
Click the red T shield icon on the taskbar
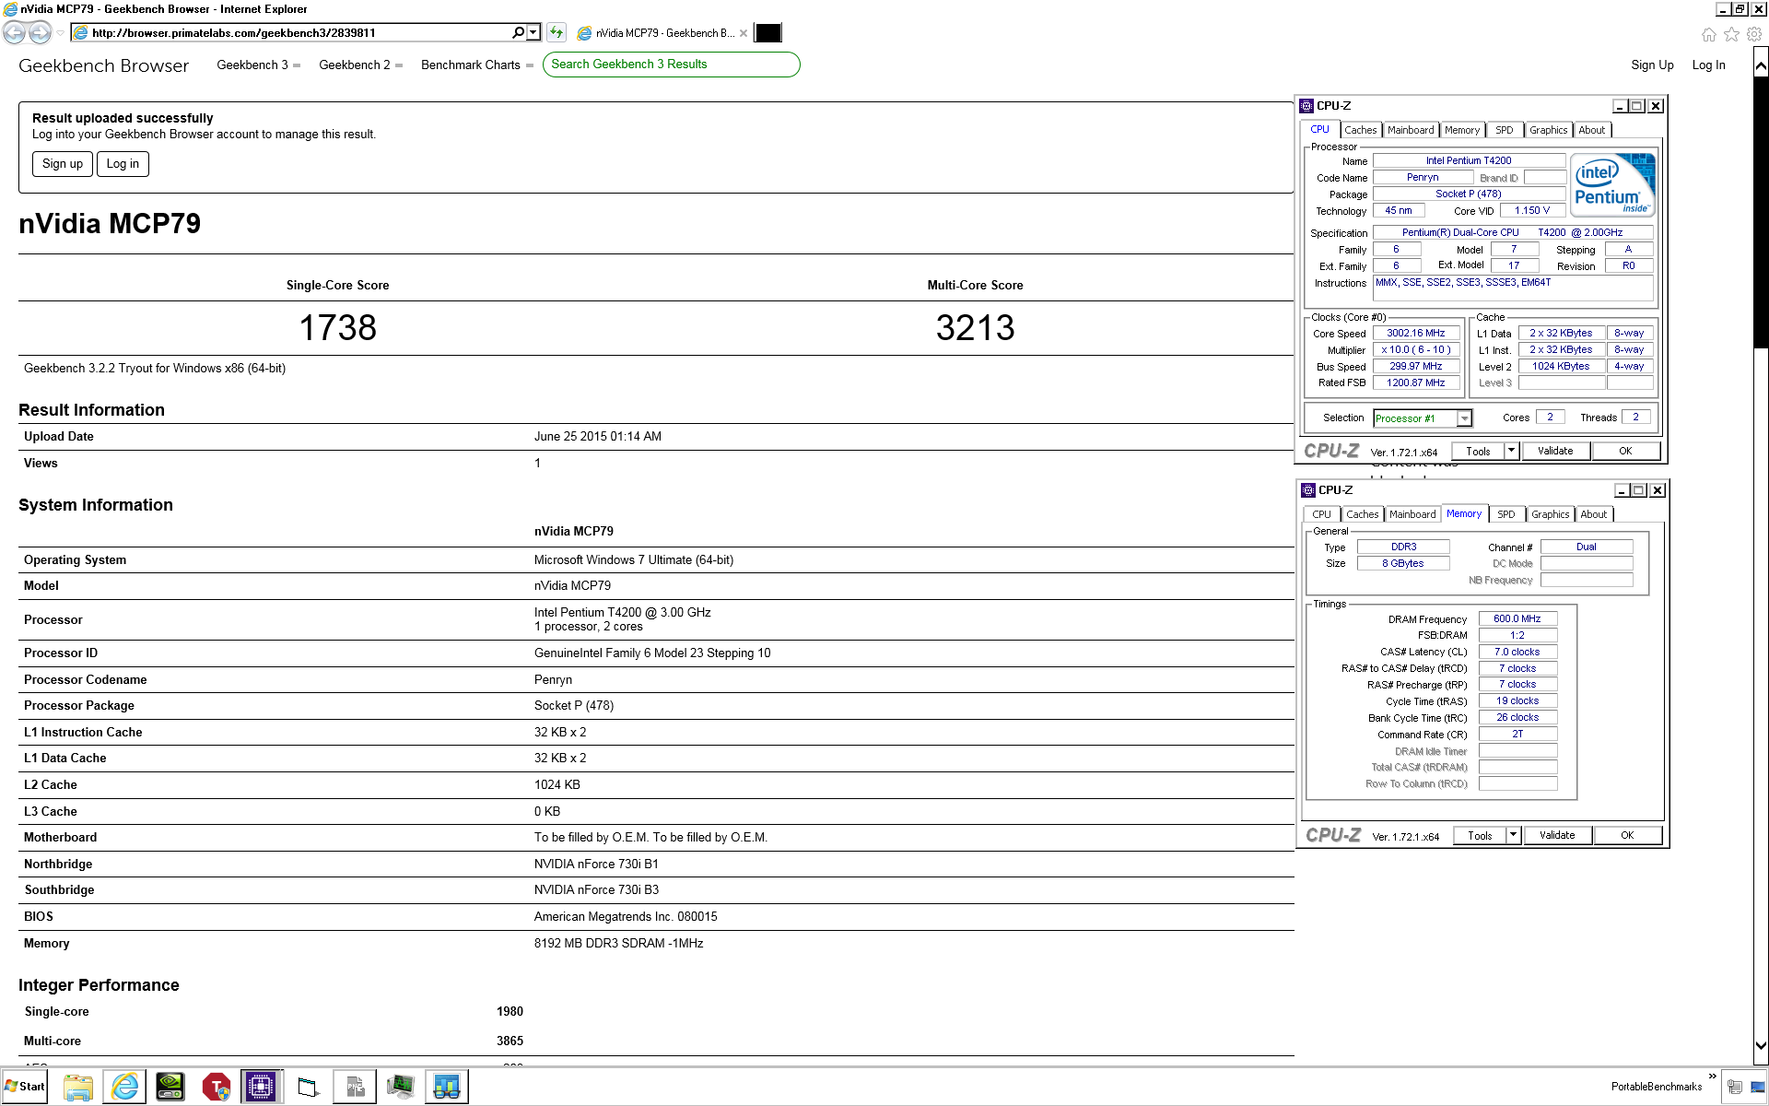point(217,1088)
